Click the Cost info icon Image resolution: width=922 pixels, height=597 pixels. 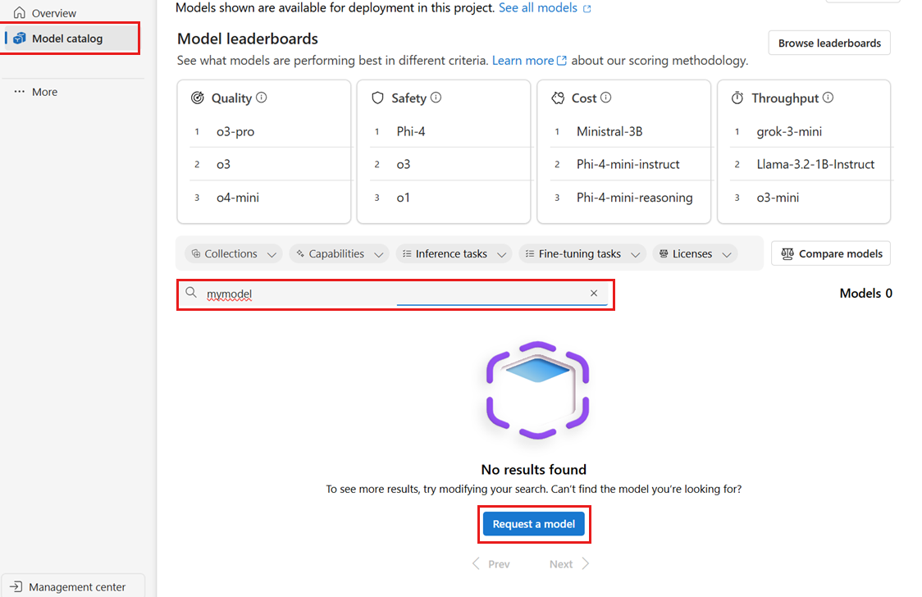[606, 98]
